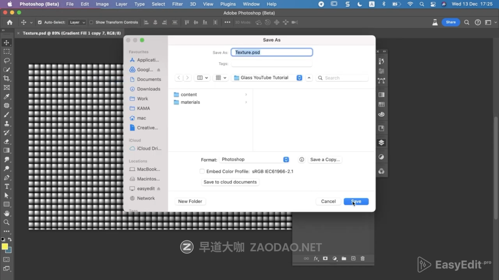Click the New Folder button
Viewport: 499px width, 280px height.
tap(190, 202)
